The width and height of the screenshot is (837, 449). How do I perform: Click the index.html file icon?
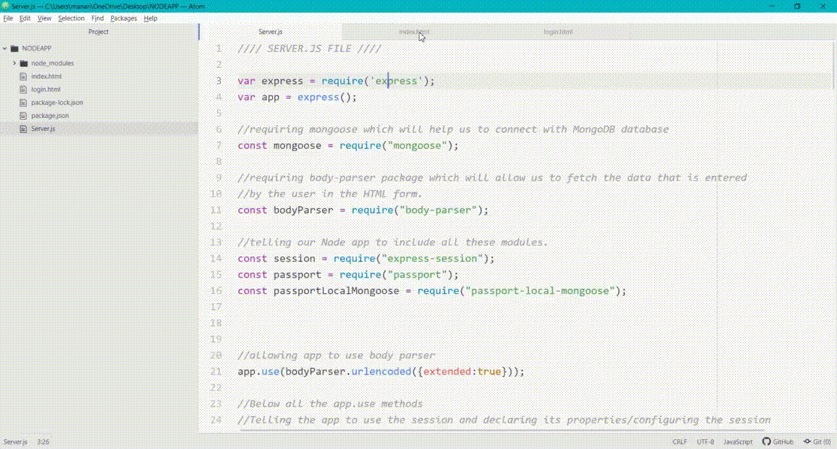[24, 77]
